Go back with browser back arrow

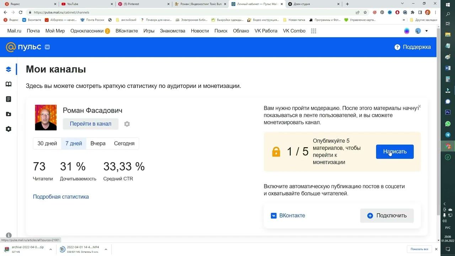[5, 12]
